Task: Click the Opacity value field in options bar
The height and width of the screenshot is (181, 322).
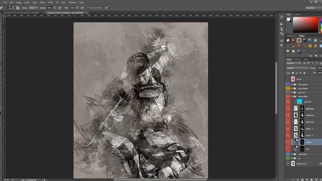Action: click(49, 8)
